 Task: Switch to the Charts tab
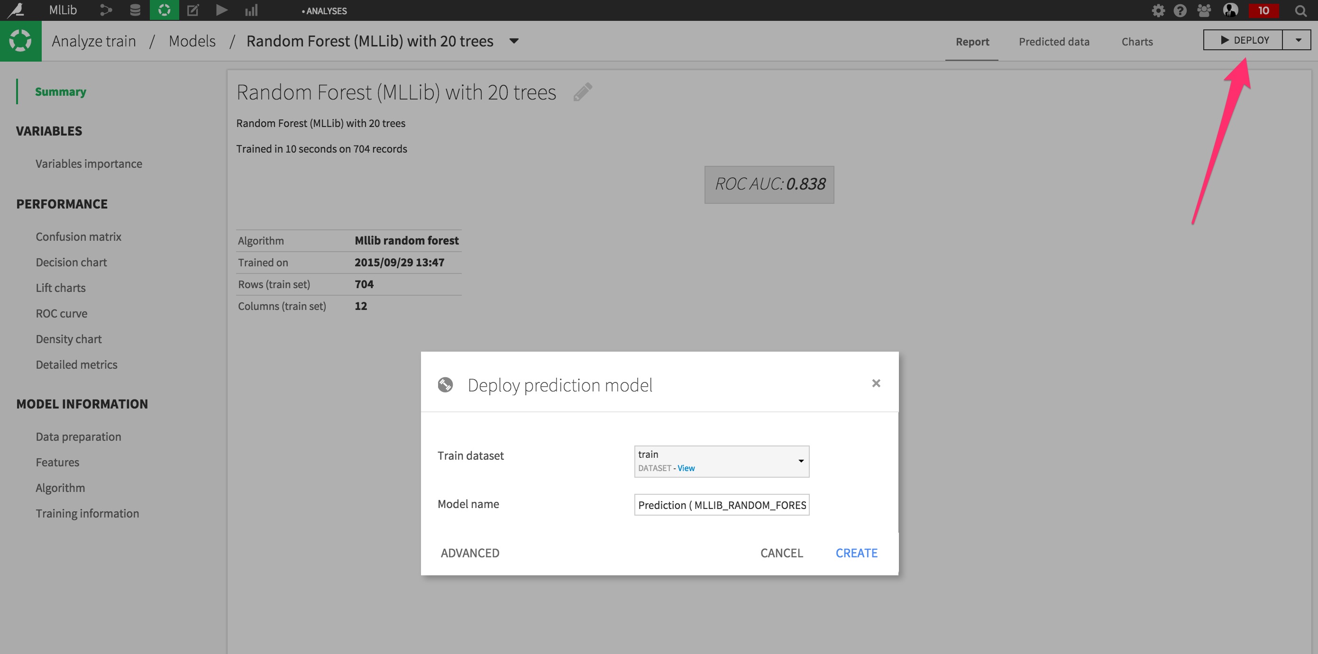(x=1137, y=41)
